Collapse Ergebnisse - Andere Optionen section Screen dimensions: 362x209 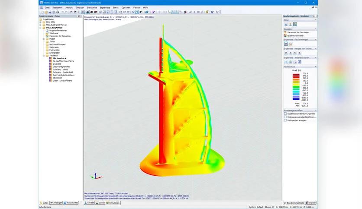tap(316, 57)
